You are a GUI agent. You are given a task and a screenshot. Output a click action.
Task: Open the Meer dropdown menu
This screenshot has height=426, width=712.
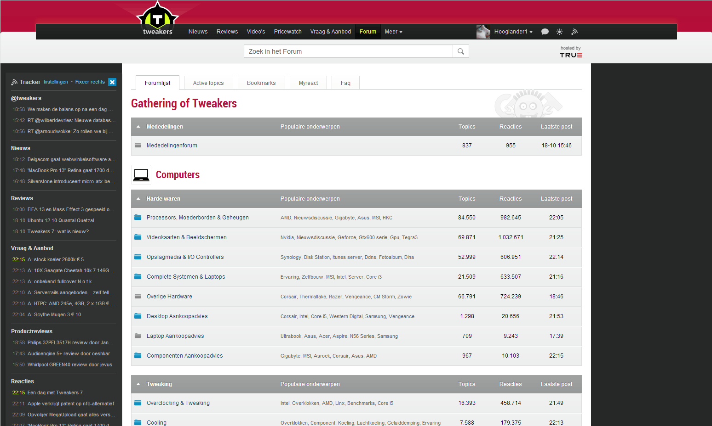(394, 32)
